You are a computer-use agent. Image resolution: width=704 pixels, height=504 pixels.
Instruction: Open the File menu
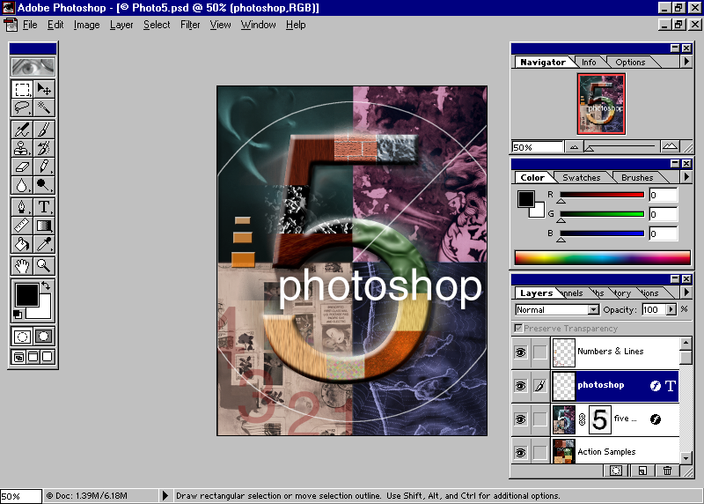pos(30,25)
